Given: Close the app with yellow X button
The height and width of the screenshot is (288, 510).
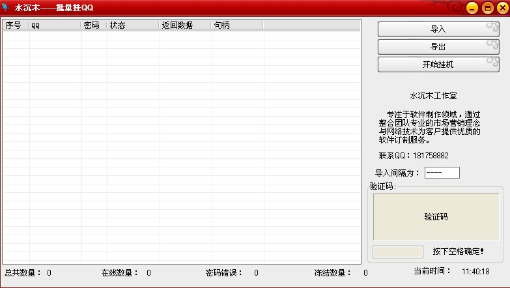Looking at the screenshot, I should click(x=503, y=8).
